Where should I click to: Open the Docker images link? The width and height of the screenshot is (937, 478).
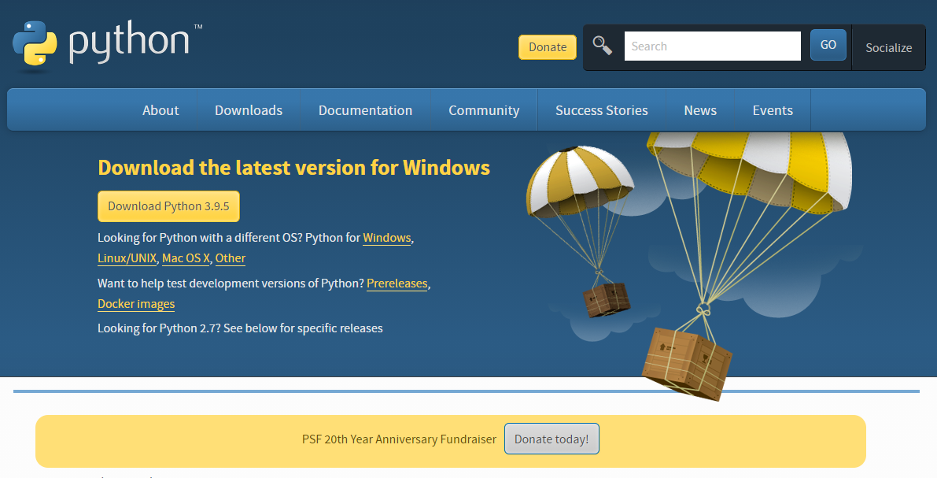(x=136, y=304)
